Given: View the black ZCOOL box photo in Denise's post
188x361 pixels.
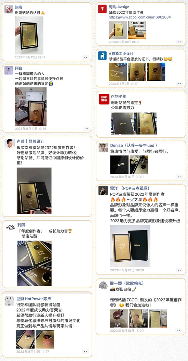Looking at the screenshot, I should [119, 164].
